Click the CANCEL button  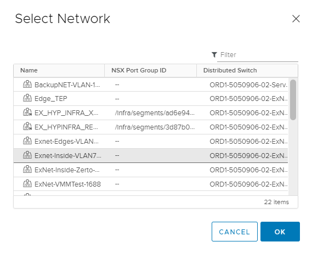click(234, 232)
